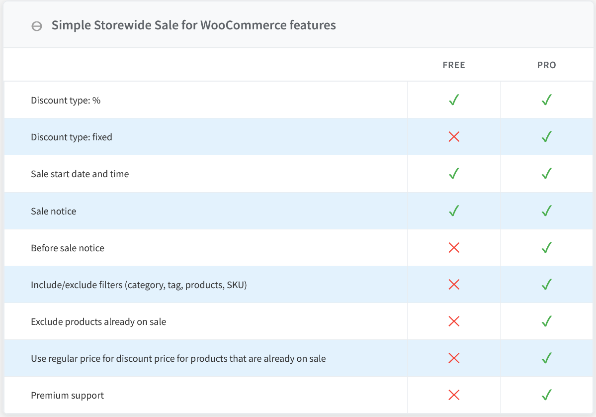Click the red cross for 'Exclude products already on sale'
Image resolution: width=596 pixels, height=417 pixels.
(x=453, y=321)
